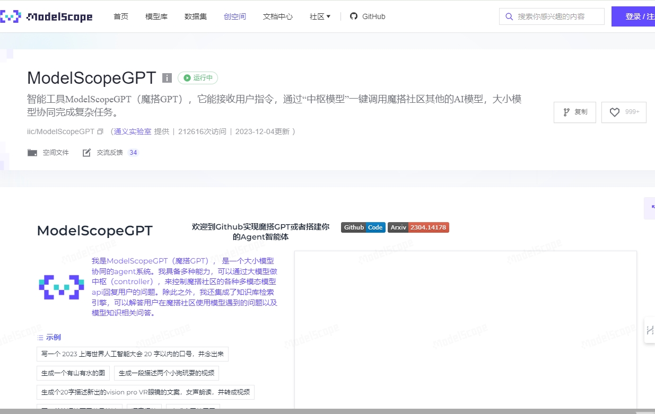
Task: Select example 生成一个有山有水的图
Action: [x=73, y=373]
